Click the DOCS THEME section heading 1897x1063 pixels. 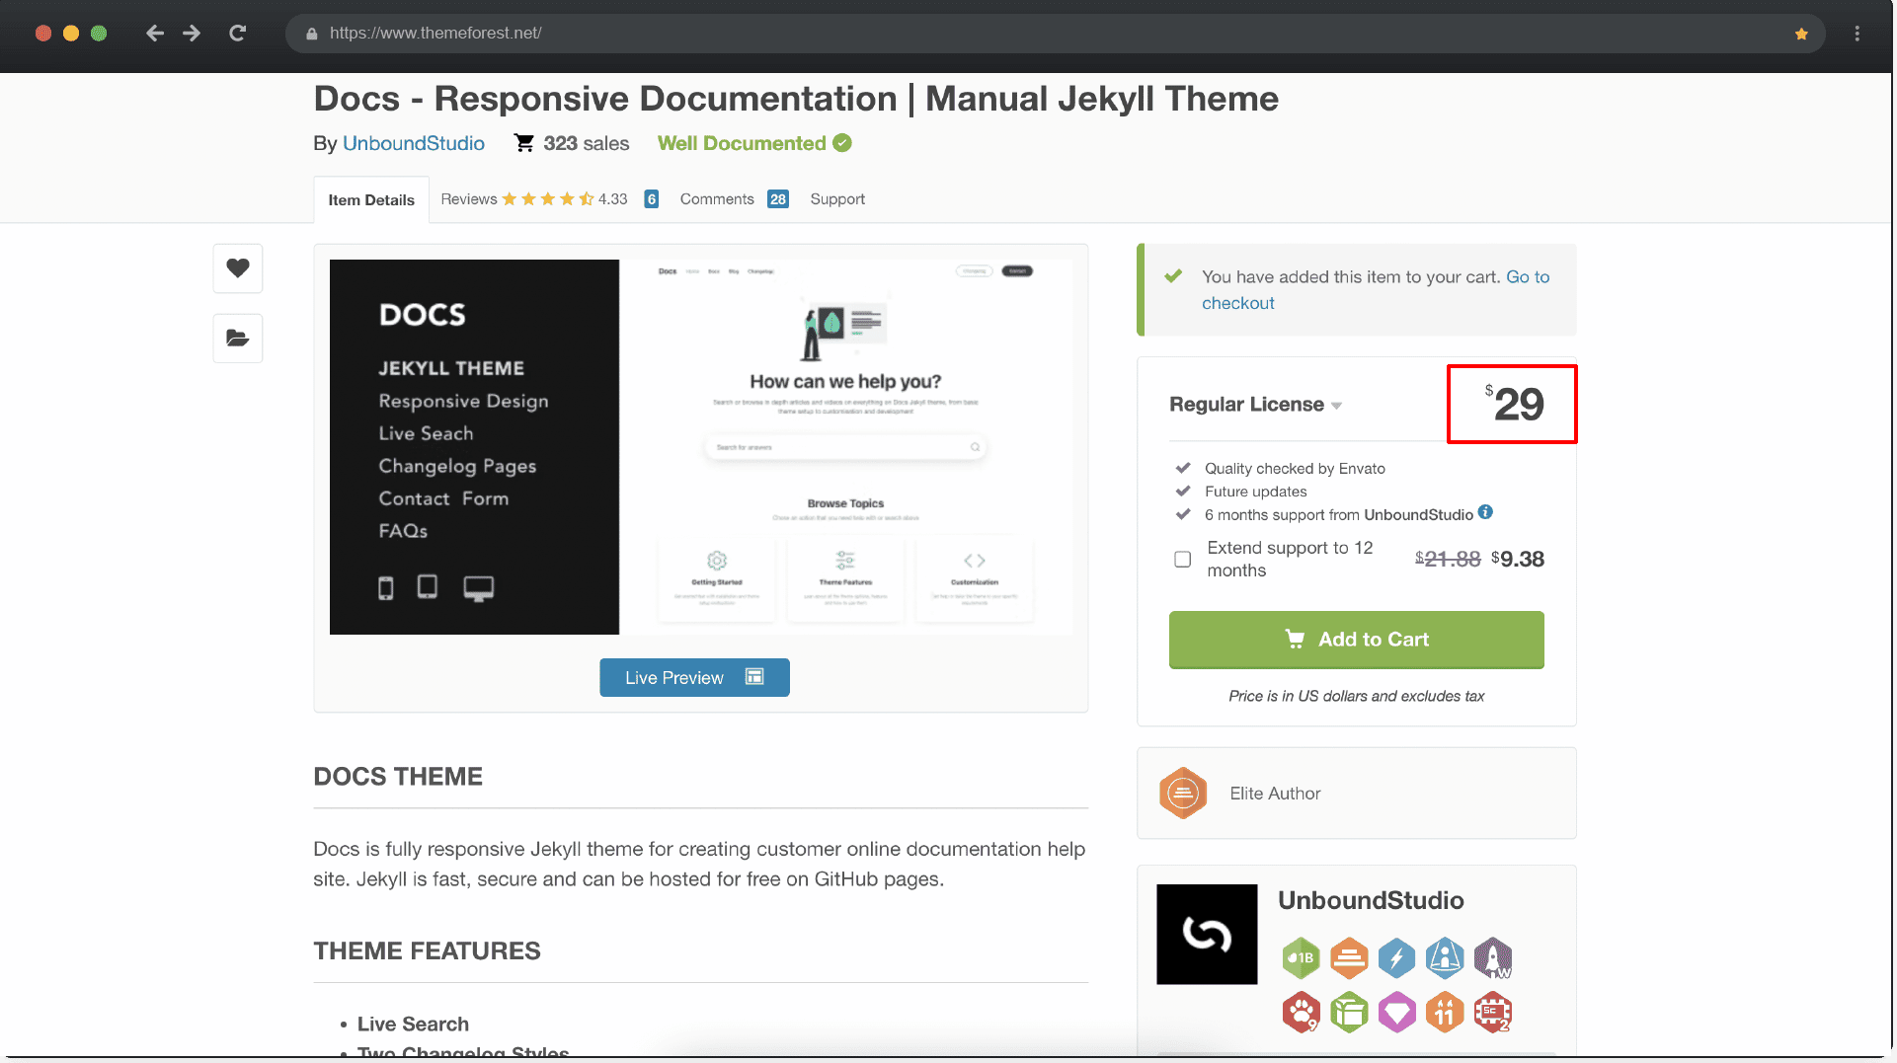(x=398, y=777)
